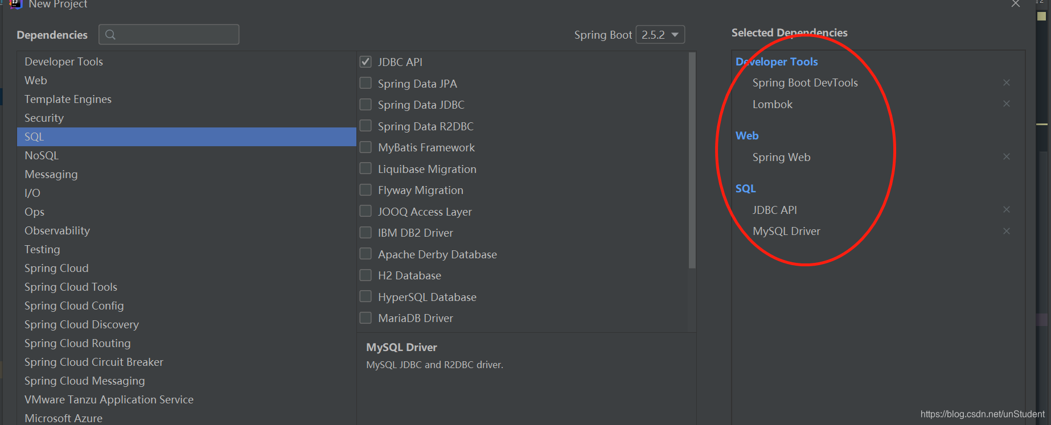This screenshot has width=1051, height=425.
Task: Toggle the JOOQ Access Layer checkbox
Action: point(366,211)
